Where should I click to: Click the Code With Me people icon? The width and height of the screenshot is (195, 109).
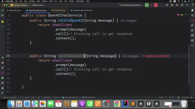click(x=172, y=5)
